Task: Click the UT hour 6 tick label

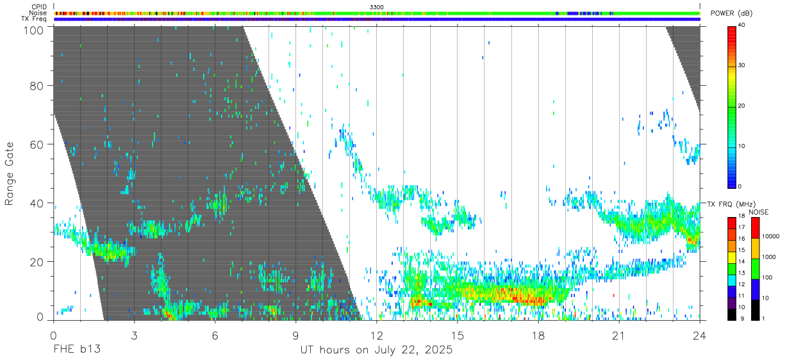Action: (x=215, y=335)
